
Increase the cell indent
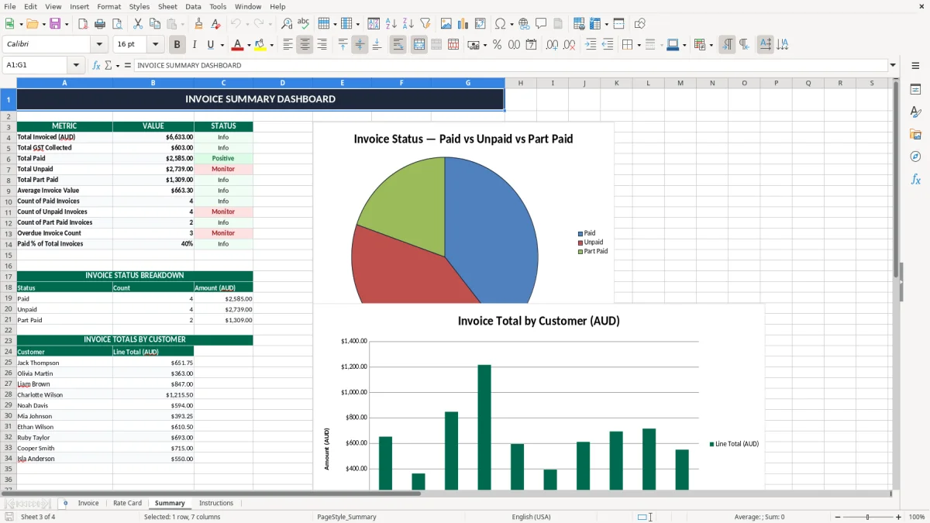(x=591, y=45)
